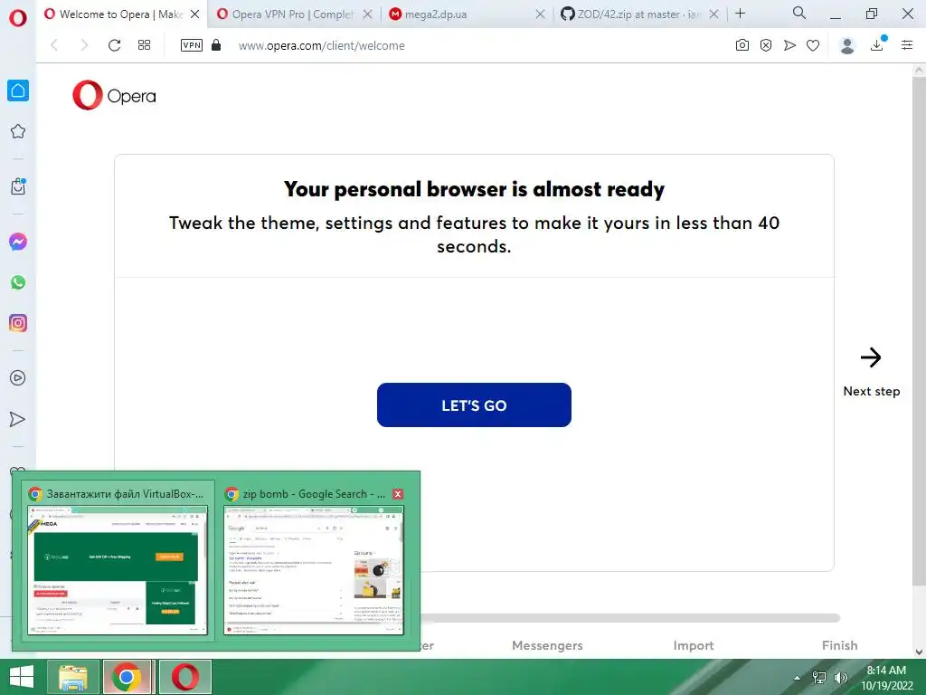Send page to My Flow from address bar
Image resolution: width=926 pixels, height=695 pixels.
(789, 45)
